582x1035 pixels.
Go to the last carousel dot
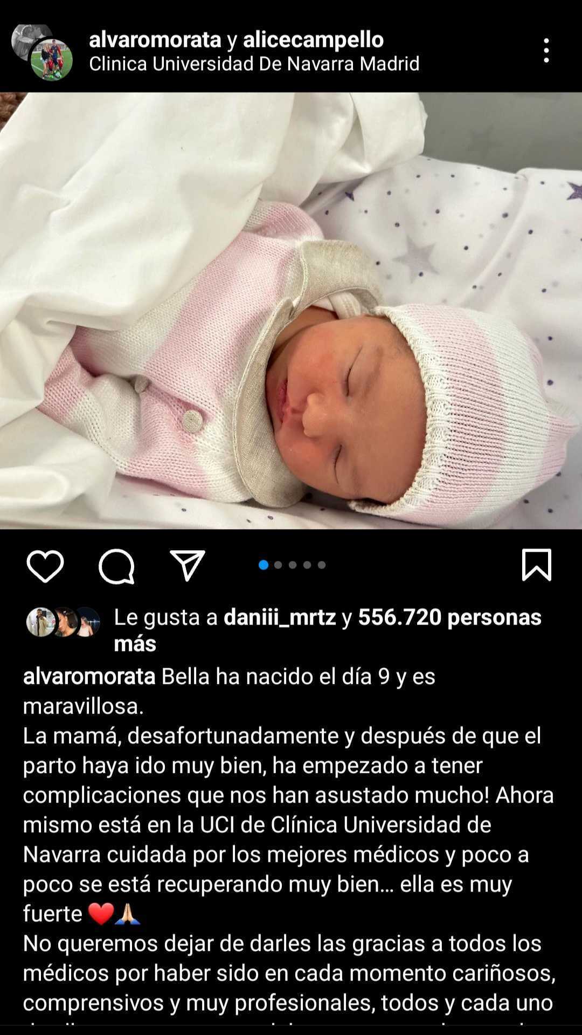322,565
